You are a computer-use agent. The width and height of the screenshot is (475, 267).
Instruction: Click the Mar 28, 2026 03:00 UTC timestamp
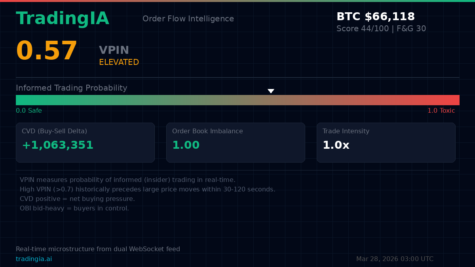pos(395,259)
